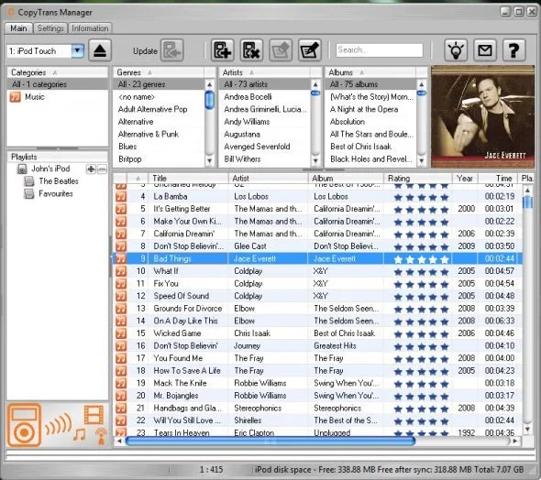Eject the iPod with the eject button

tap(100, 50)
